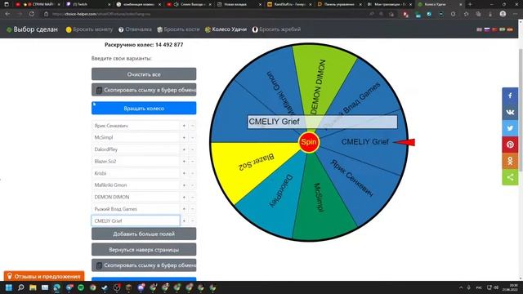The width and height of the screenshot is (523, 294).
Task: Open a new browser tab with plus
Action: point(470,4)
